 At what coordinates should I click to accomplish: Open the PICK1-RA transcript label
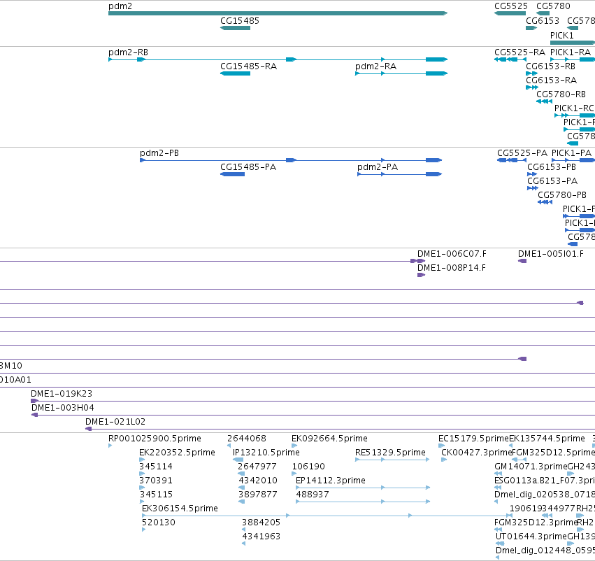pos(571,52)
